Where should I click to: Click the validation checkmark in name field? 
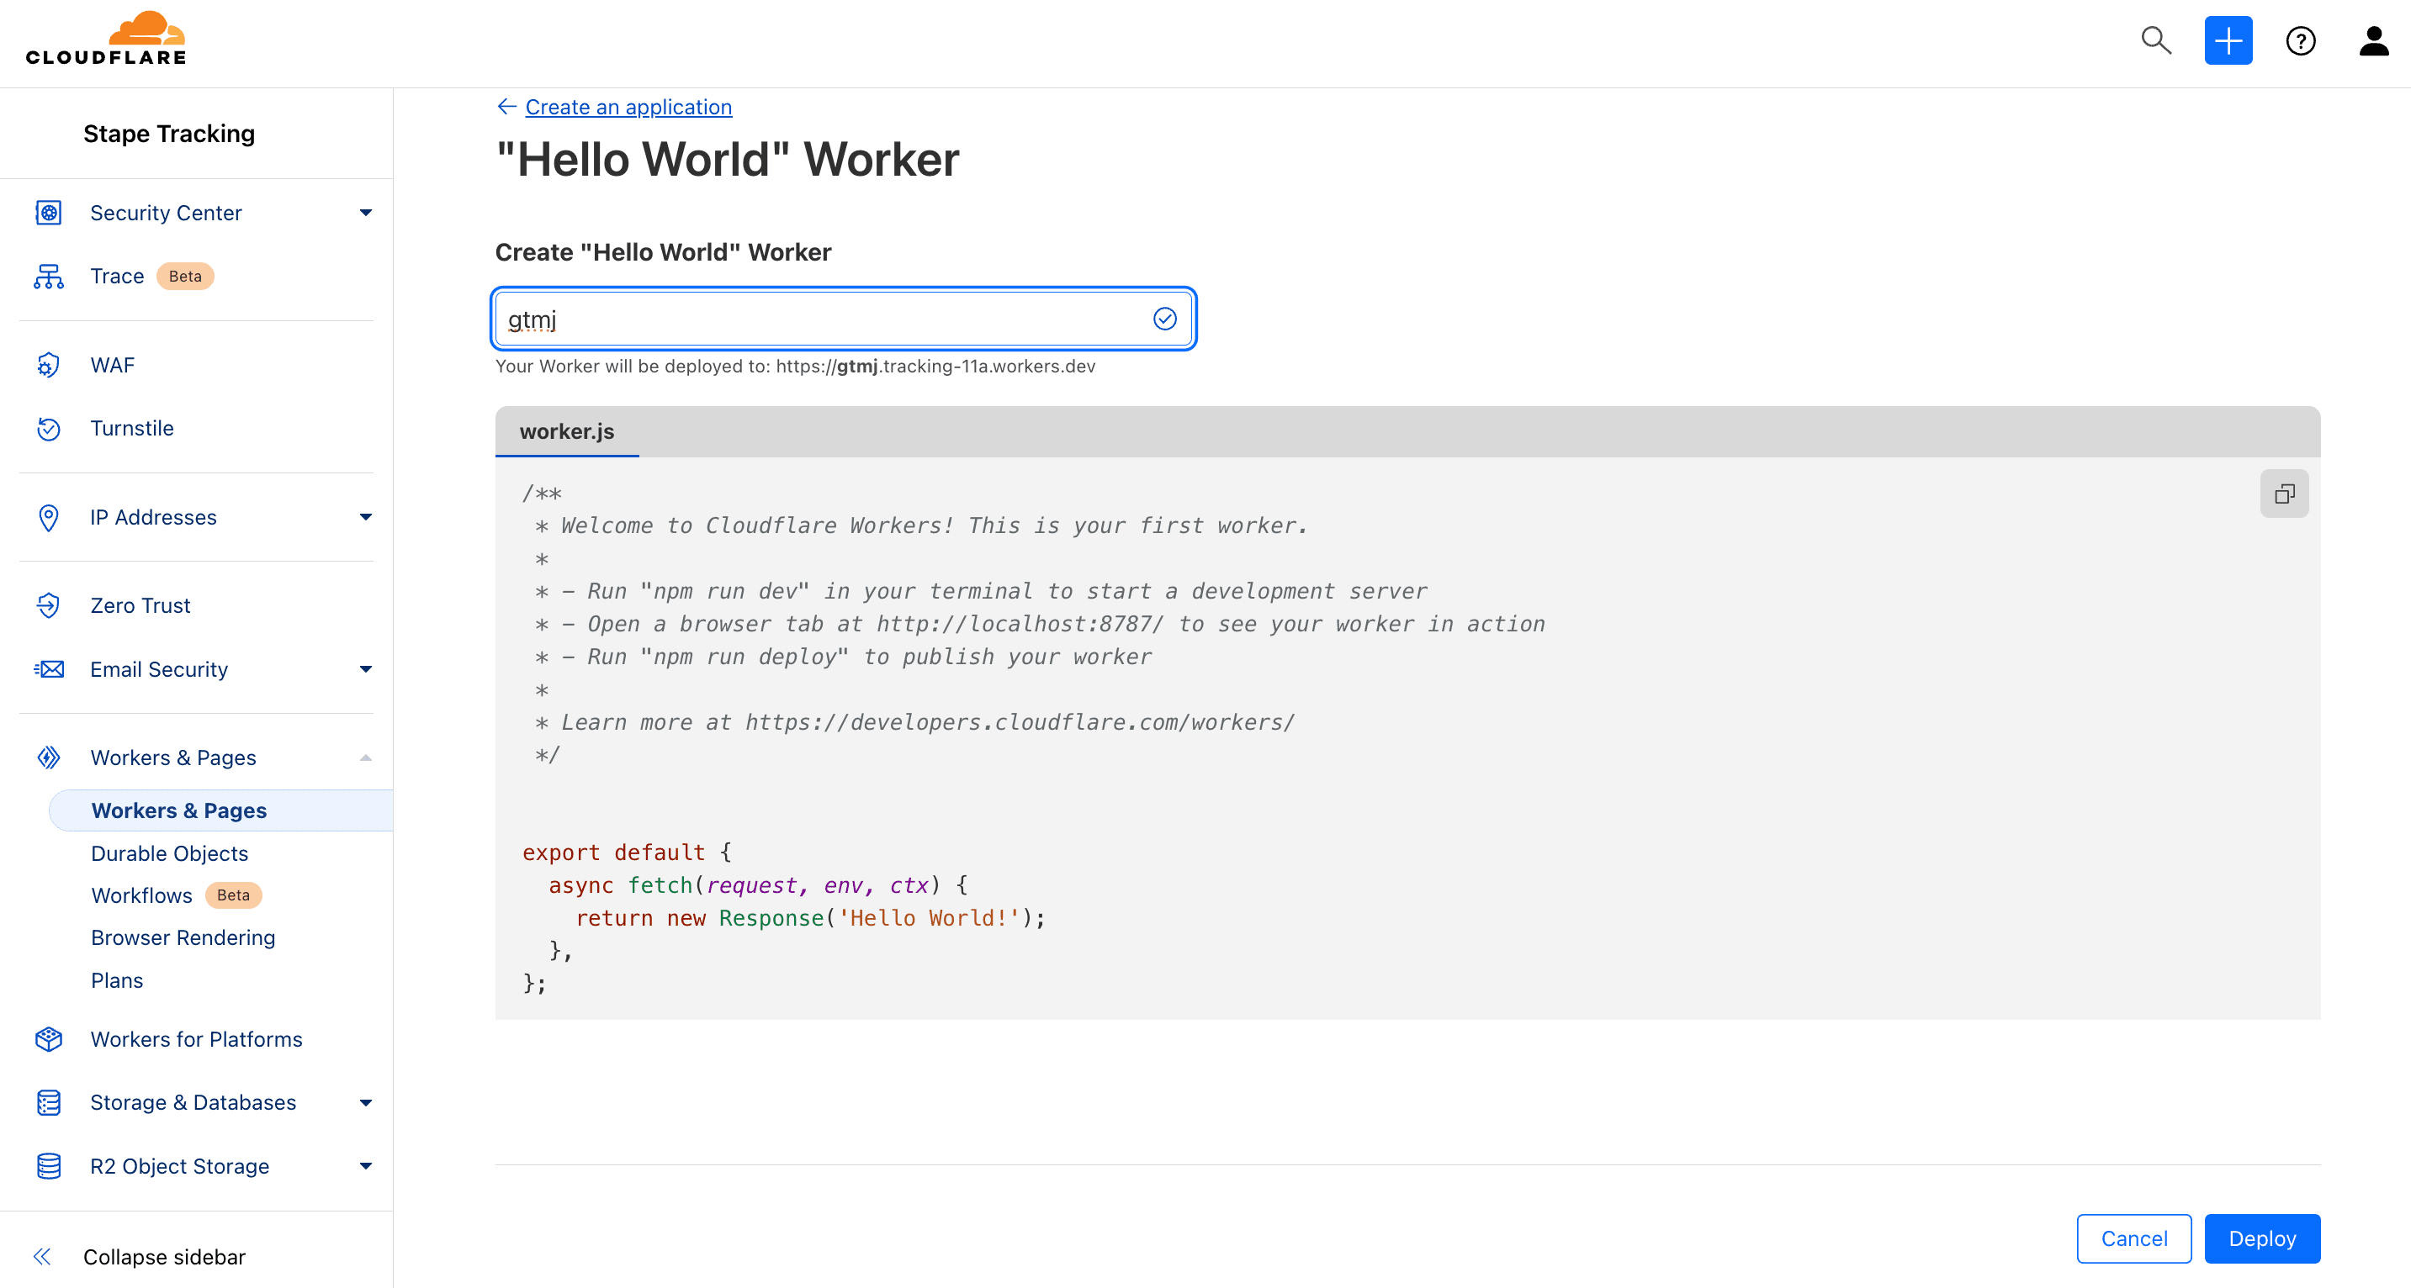[x=1164, y=319]
